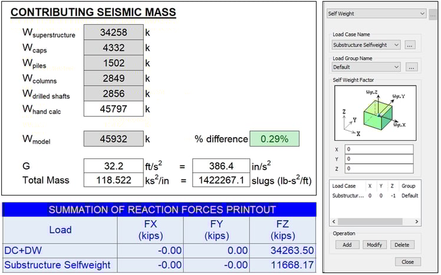The height and width of the screenshot is (275, 441).
Task: Click the green 0.29% difference cell
Action: coord(274,139)
